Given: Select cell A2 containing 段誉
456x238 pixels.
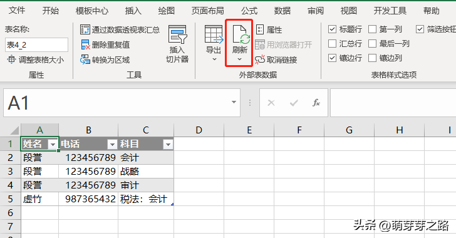Looking at the screenshot, I should (x=40, y=158).
